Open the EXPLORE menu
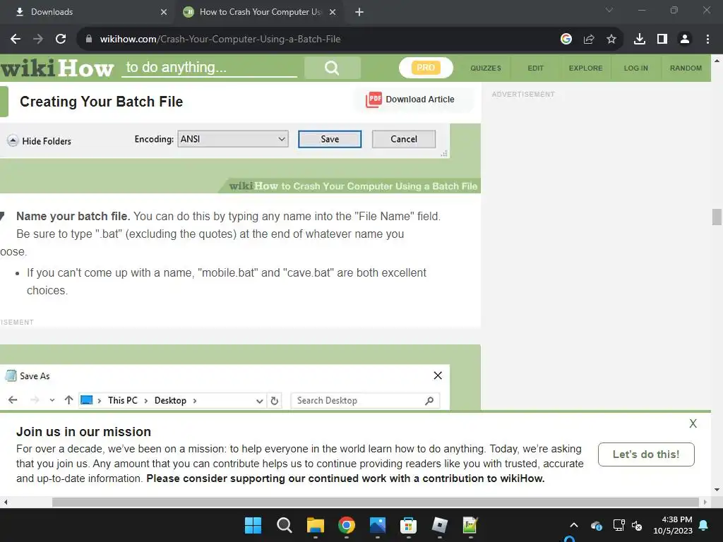This screenshot has width=723, height=542. [585, 68]
